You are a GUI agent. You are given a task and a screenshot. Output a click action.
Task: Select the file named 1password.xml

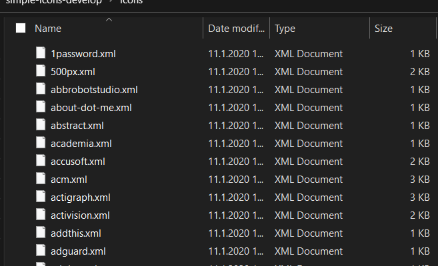coord(83,54)
